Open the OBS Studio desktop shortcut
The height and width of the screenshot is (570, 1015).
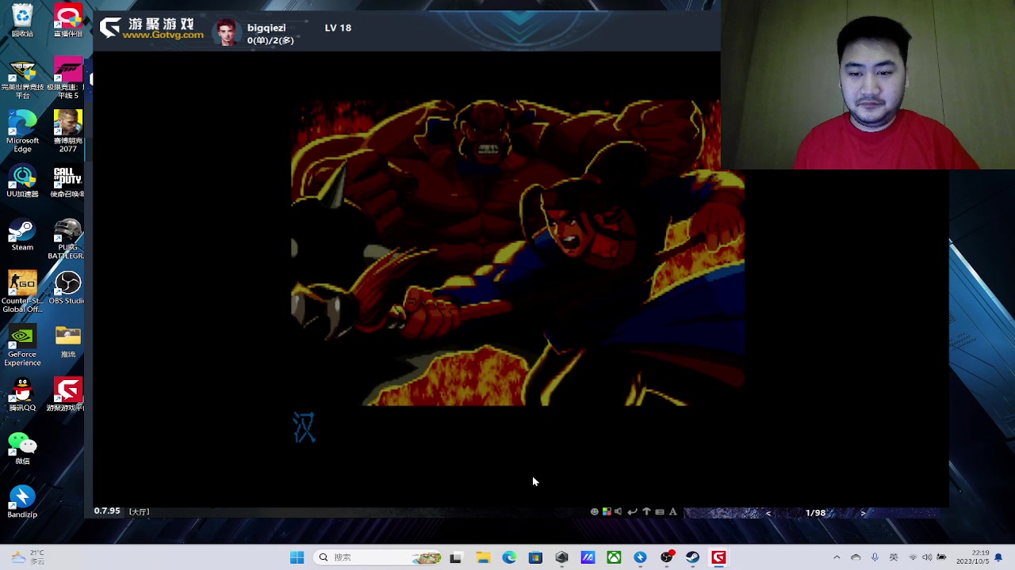(x=68, y=288)
